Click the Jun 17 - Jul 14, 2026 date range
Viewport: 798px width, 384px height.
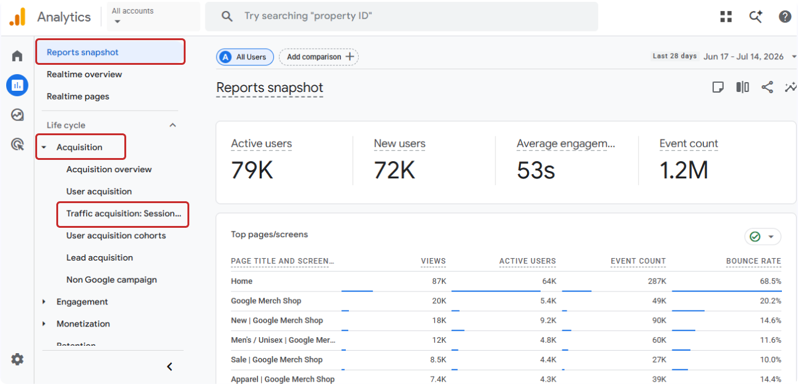tap(743, 57)
